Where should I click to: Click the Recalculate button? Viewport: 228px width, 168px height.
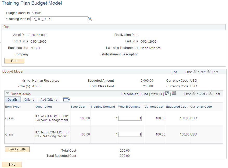click(x=17, y=149)
